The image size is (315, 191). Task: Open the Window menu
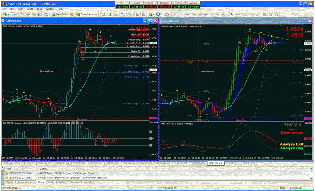coord(50,9)
